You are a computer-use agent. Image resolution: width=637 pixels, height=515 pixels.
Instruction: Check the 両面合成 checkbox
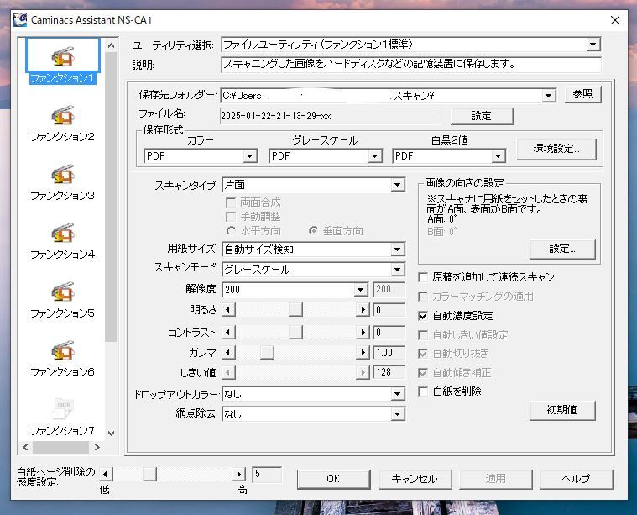231,202
